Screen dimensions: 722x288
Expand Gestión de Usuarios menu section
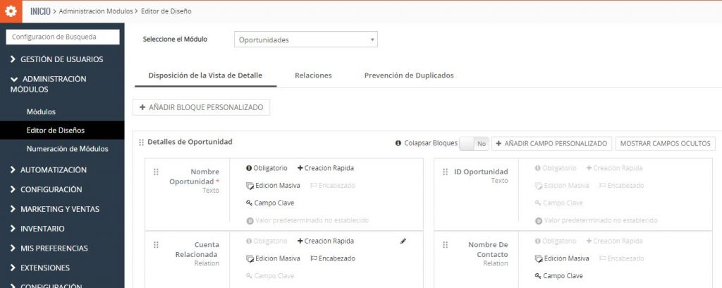pyautogui.click(x=61, y=59)
